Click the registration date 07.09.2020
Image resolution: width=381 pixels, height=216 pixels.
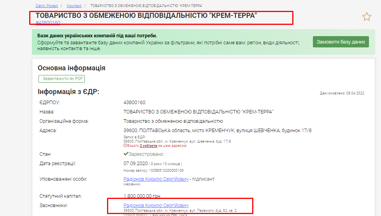[x=134, y=164]
